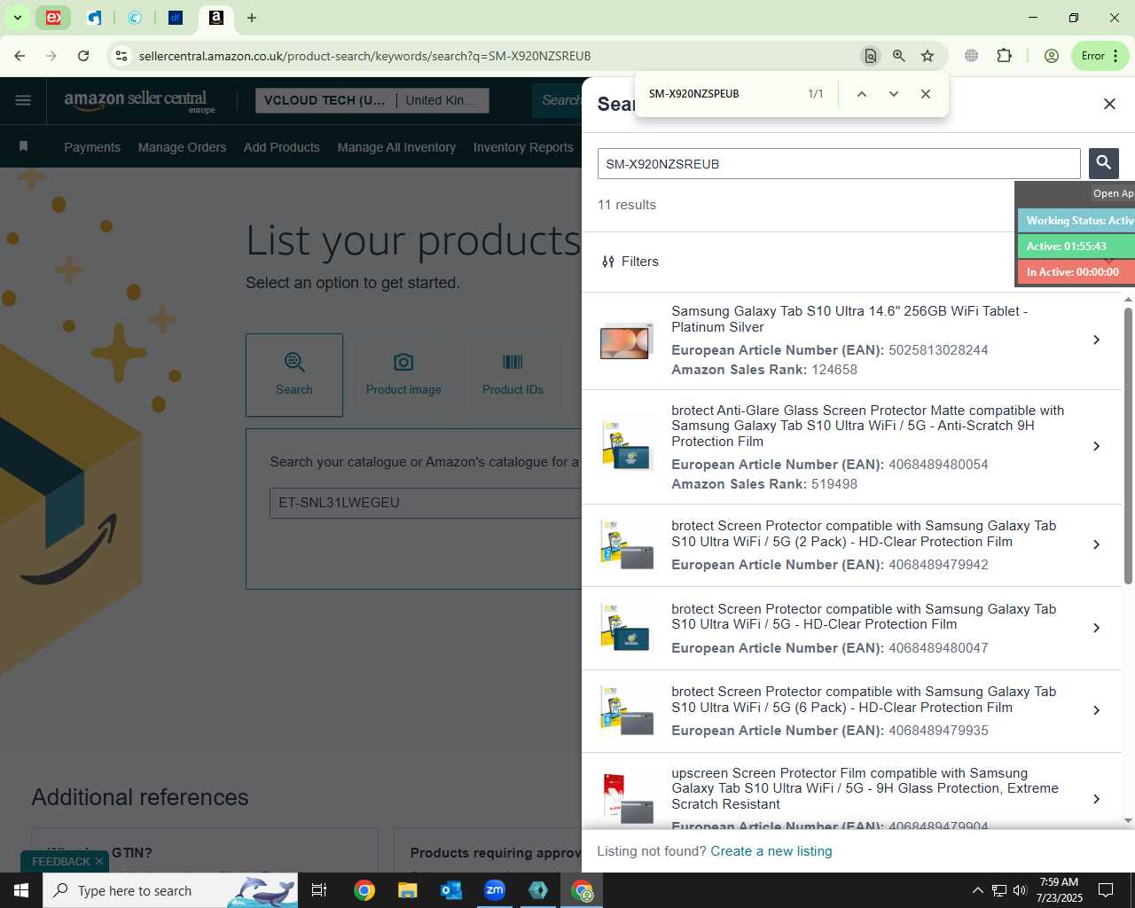
Task: Reload the browser page
Action: (x=83, y=56)
